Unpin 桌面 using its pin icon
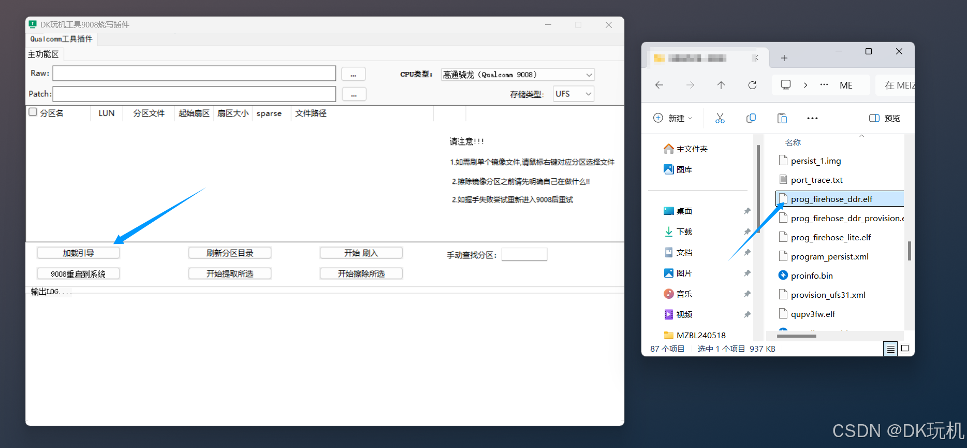This screenshot has height=448, width=967. pos(747,211)
